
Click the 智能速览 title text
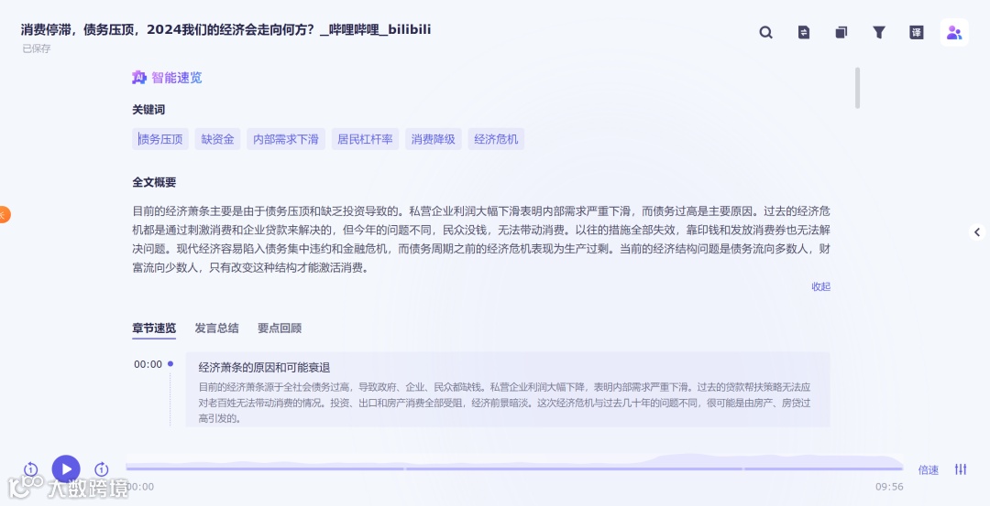coord(177,78)
